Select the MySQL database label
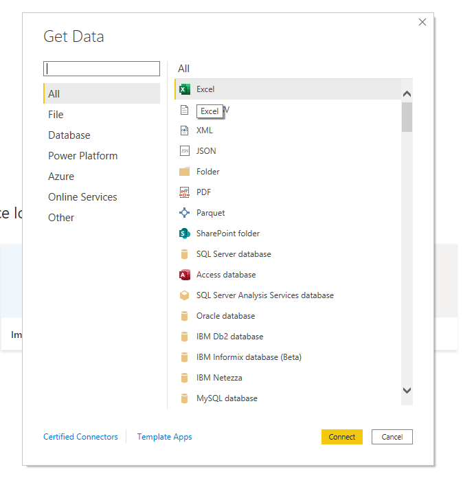This screenshot has width=463, height=487. 227,398
